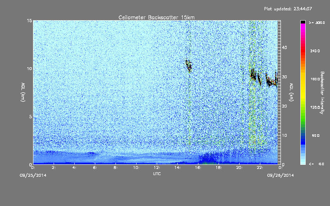
Task: Click the 240.0 colorbar label
Action: coord(315,51)
